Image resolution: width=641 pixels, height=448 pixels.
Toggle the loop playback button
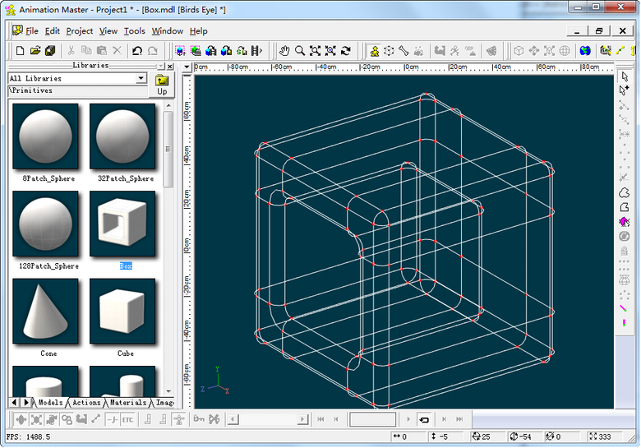[424, 419]
